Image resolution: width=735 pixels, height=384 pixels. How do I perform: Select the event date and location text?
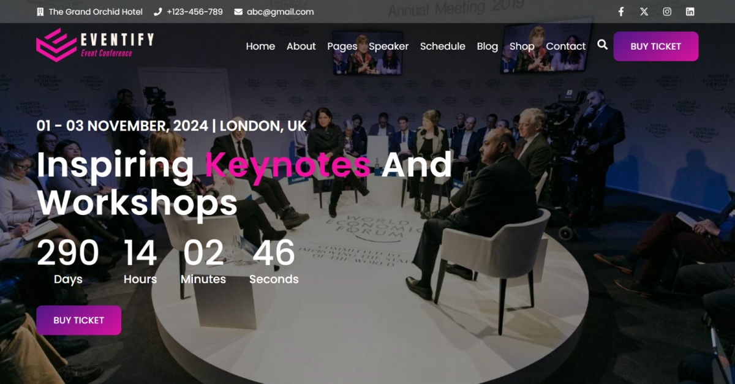(x=171, y=126)
